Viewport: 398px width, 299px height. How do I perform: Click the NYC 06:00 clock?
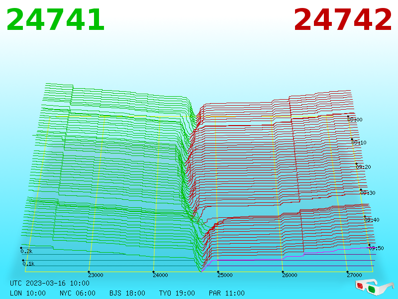(x=78, y=293)
